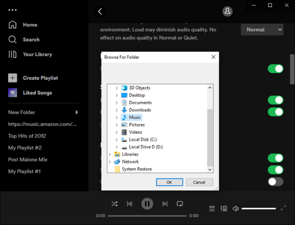Viewport: 295px width, 225px height.
Task: Pause the current playback
Action: point(147,204)
